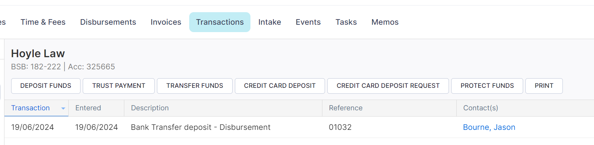594x145 pixels.
Task: Go to the Invoices tab
Action: [166, 22]
